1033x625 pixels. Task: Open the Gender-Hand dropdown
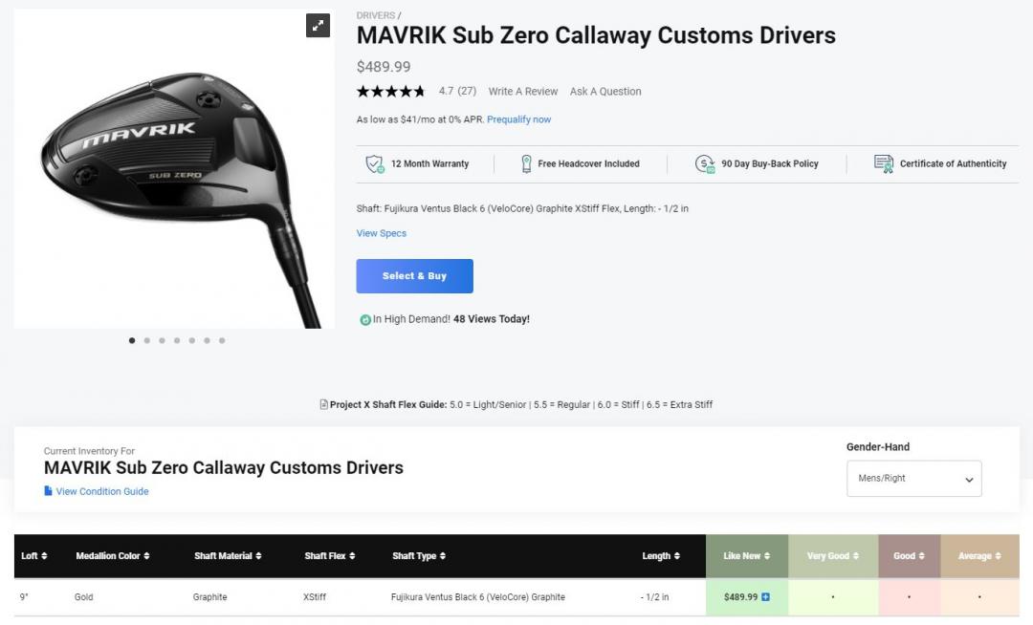coord(913,479)
